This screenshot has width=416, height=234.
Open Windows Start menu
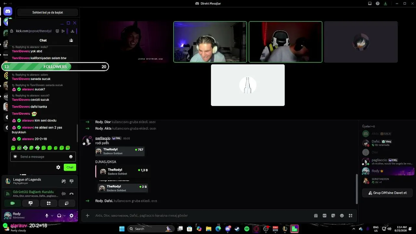click(122, 229)
